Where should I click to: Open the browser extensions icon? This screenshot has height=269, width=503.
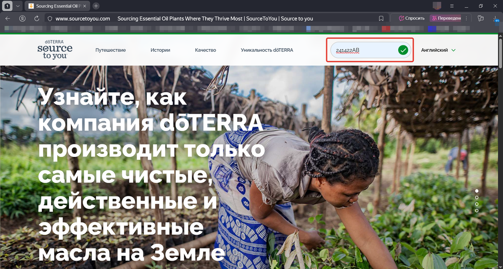point(481,18)
